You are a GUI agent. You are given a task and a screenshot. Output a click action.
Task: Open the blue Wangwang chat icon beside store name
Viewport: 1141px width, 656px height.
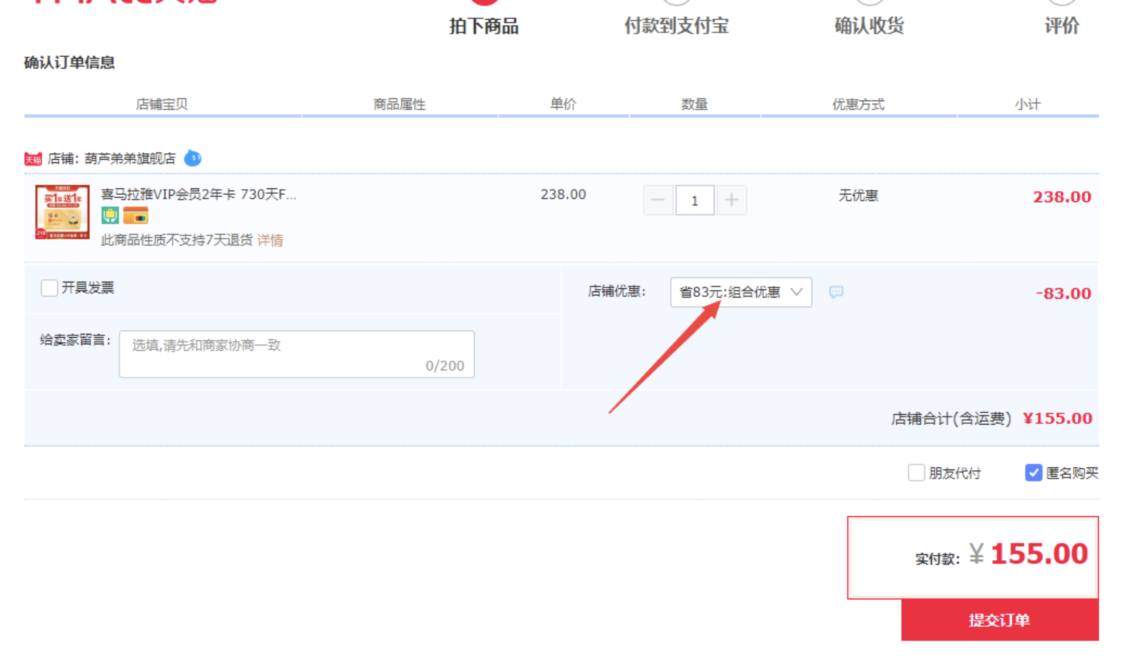pyautogui.click(x=193, y=158)
